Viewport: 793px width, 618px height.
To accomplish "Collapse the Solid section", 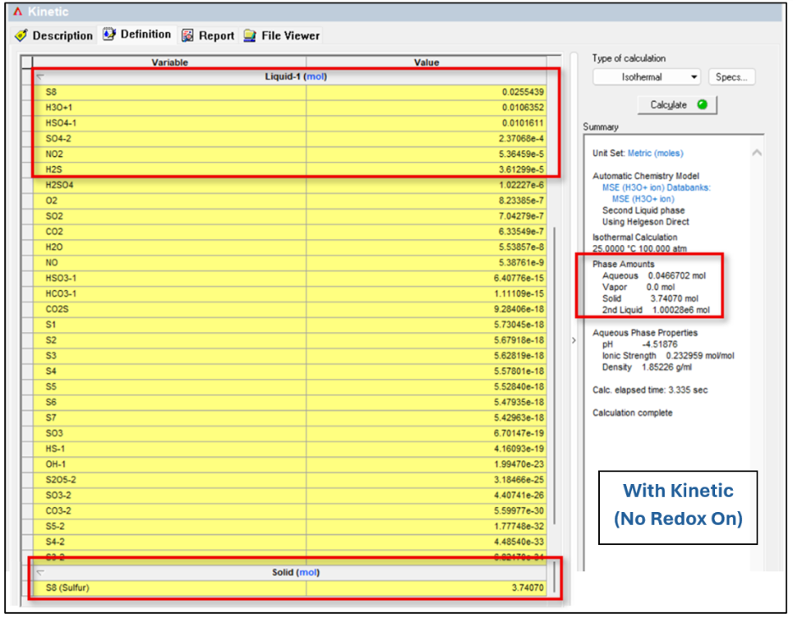I will [x=41, y=572].
